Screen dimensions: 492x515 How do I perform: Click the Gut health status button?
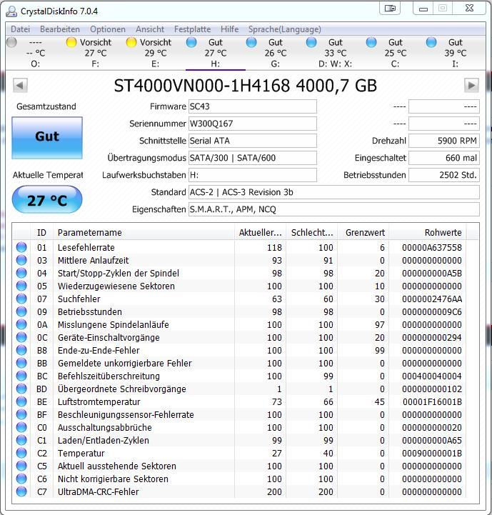(x=47, y=138)
